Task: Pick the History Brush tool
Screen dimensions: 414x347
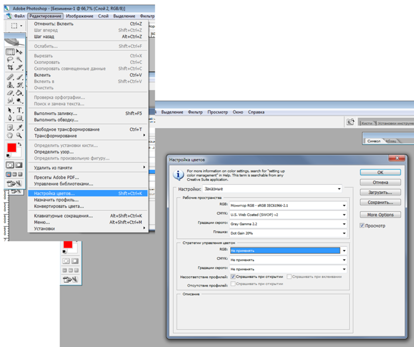Action: (19, 85)
